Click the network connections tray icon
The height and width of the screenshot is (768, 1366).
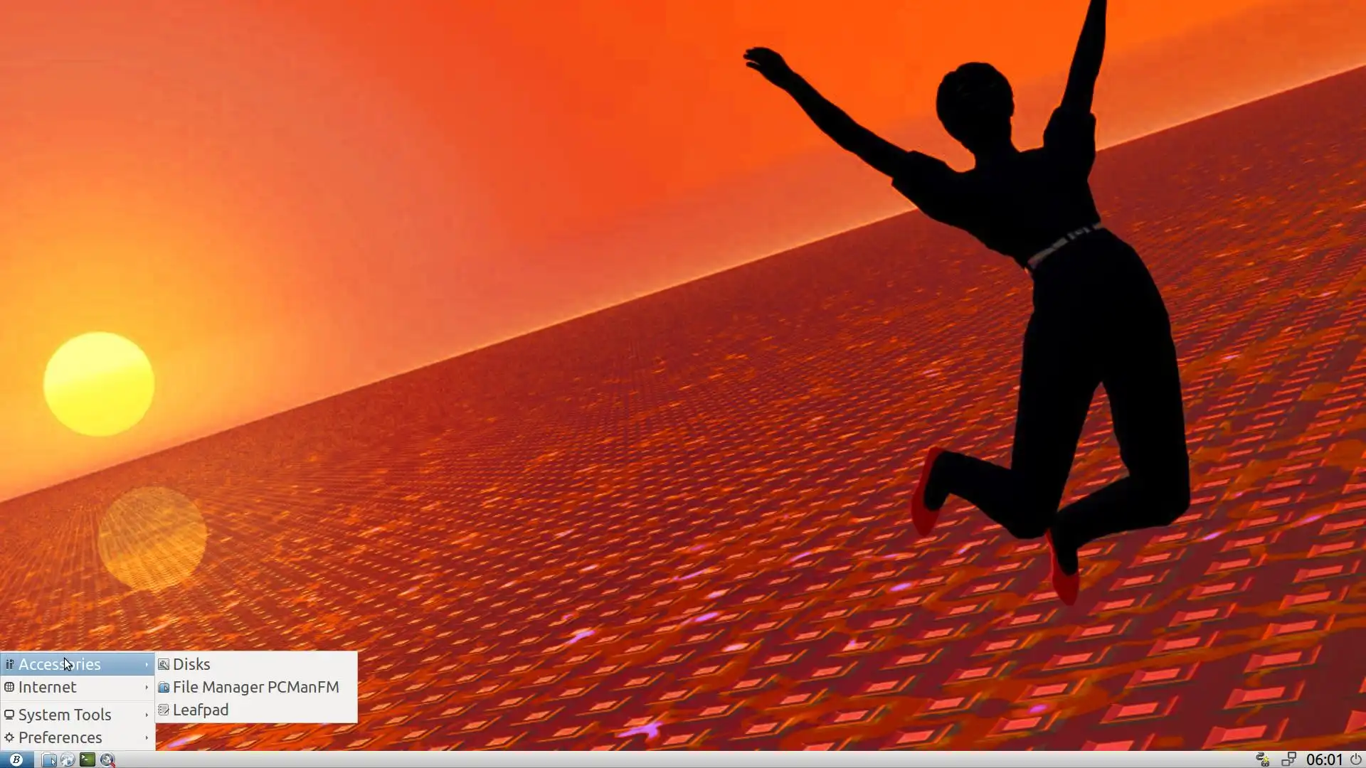click(x=1288, y=759)
